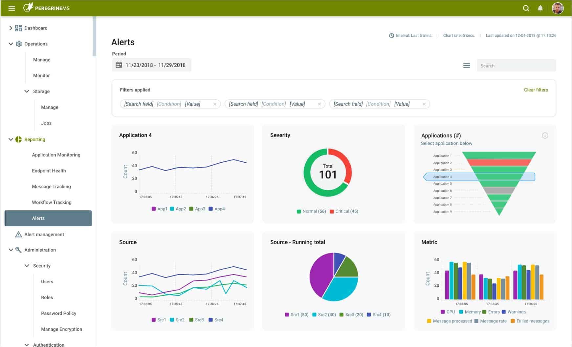
Task: Open the notifications bell
Action: coord(540,8)
